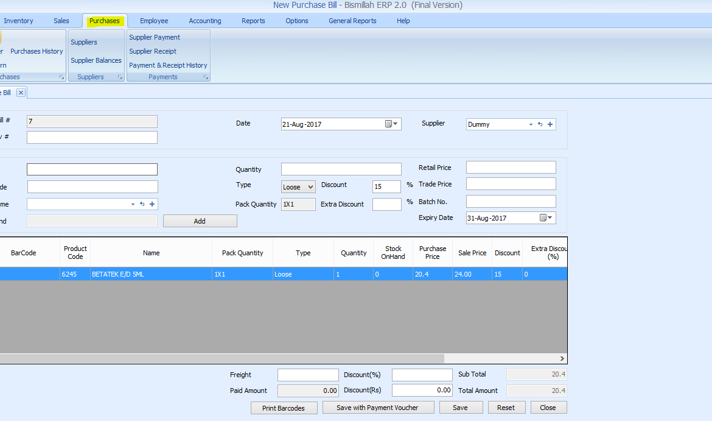Close the Purchase Bill document tab
This screenshot has height=421, width=712.
[x=21, y=93]
